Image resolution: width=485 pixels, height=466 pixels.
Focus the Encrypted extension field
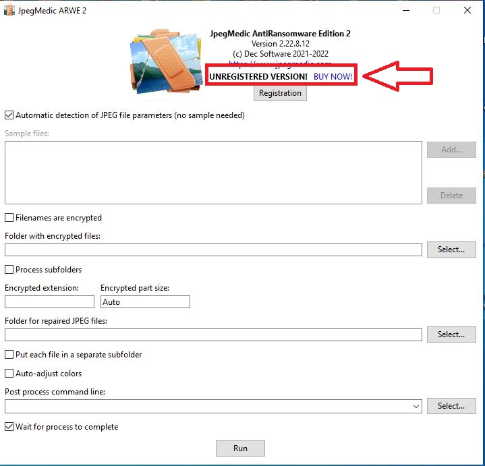(x=49, y=302)
